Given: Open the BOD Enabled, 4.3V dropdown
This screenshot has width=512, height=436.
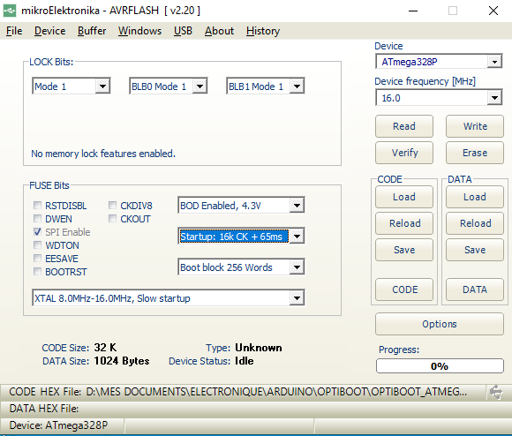Looking at the screenshot, I should [x=241, y=206].
